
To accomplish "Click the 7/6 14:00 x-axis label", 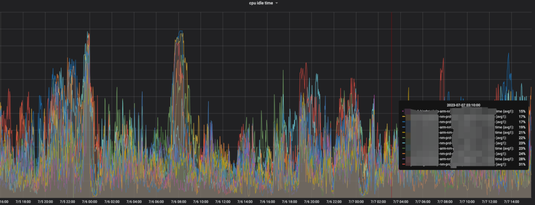I will [x=245, y=202].
